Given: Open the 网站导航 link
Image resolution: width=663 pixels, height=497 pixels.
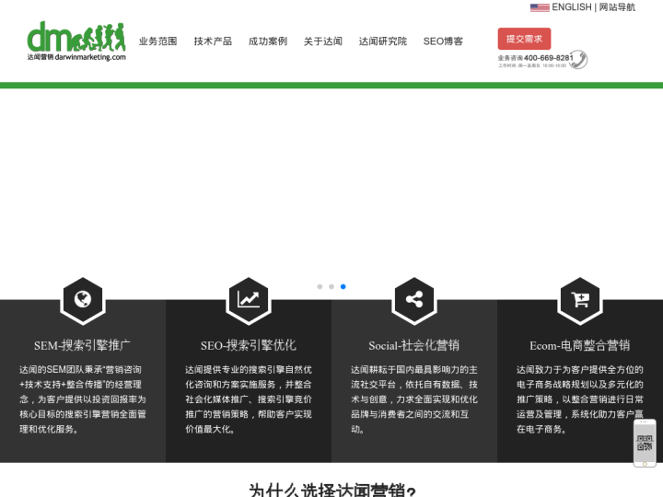Looking at the screenshot, I should pyautogui.click(x=617, y=7).
